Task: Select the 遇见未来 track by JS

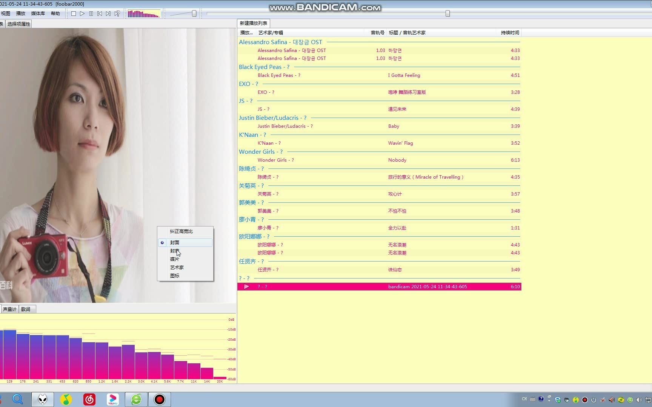Action: point(379,109)
